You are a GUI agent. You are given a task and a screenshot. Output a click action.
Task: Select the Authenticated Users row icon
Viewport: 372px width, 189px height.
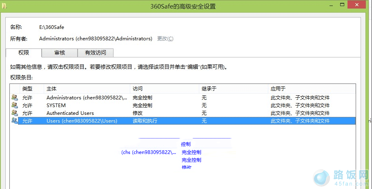15,113
